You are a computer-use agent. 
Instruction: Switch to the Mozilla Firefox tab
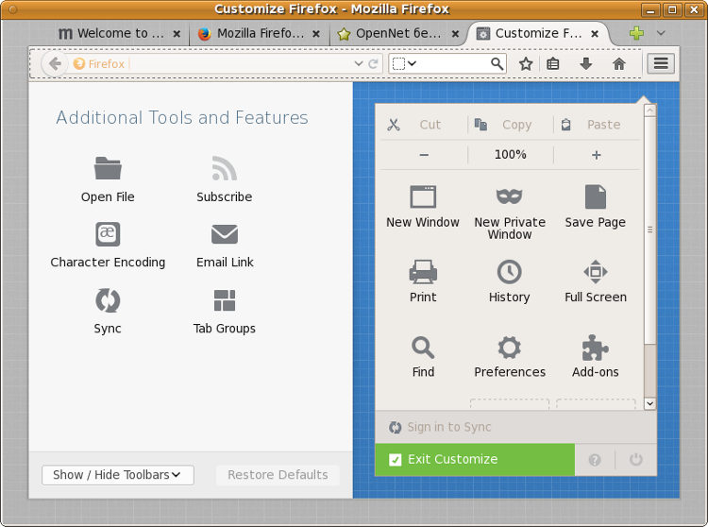(x=260, y=33)
